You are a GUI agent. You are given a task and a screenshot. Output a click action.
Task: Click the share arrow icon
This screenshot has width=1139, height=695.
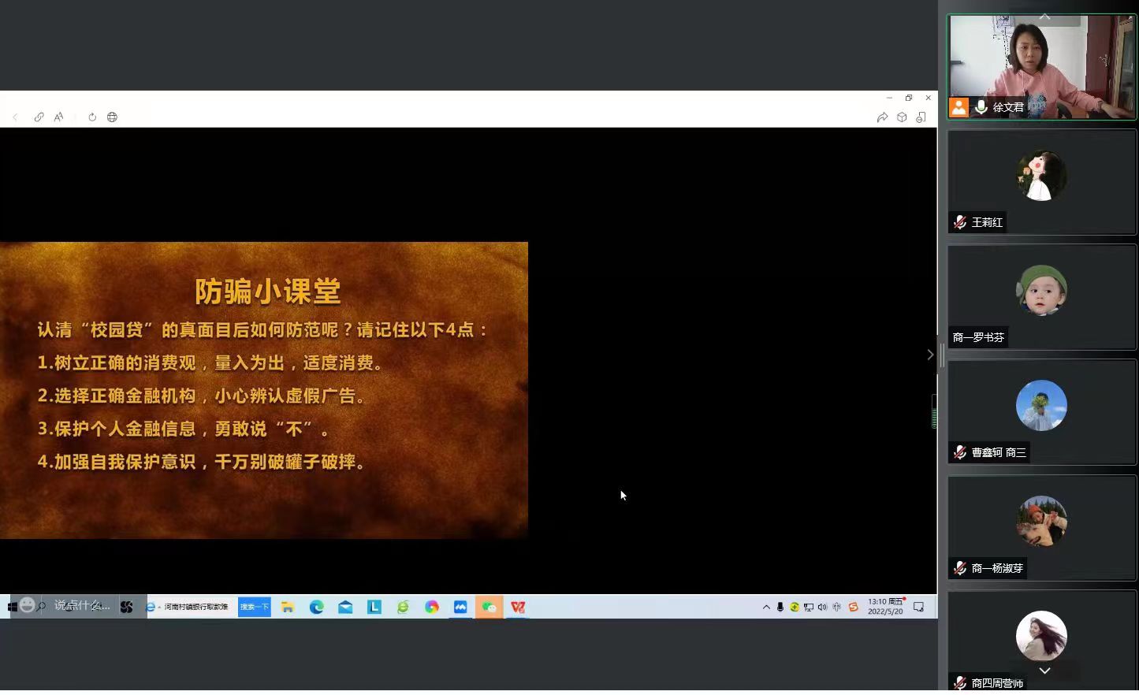(882, 117)
